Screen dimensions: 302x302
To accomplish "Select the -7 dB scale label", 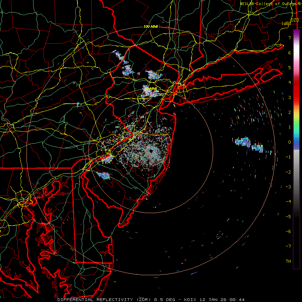I will click(x=288, y=246).
